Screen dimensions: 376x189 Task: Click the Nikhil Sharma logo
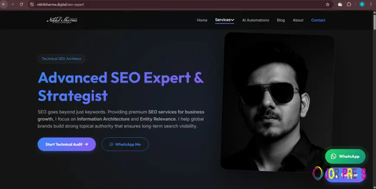coord(62,20)
